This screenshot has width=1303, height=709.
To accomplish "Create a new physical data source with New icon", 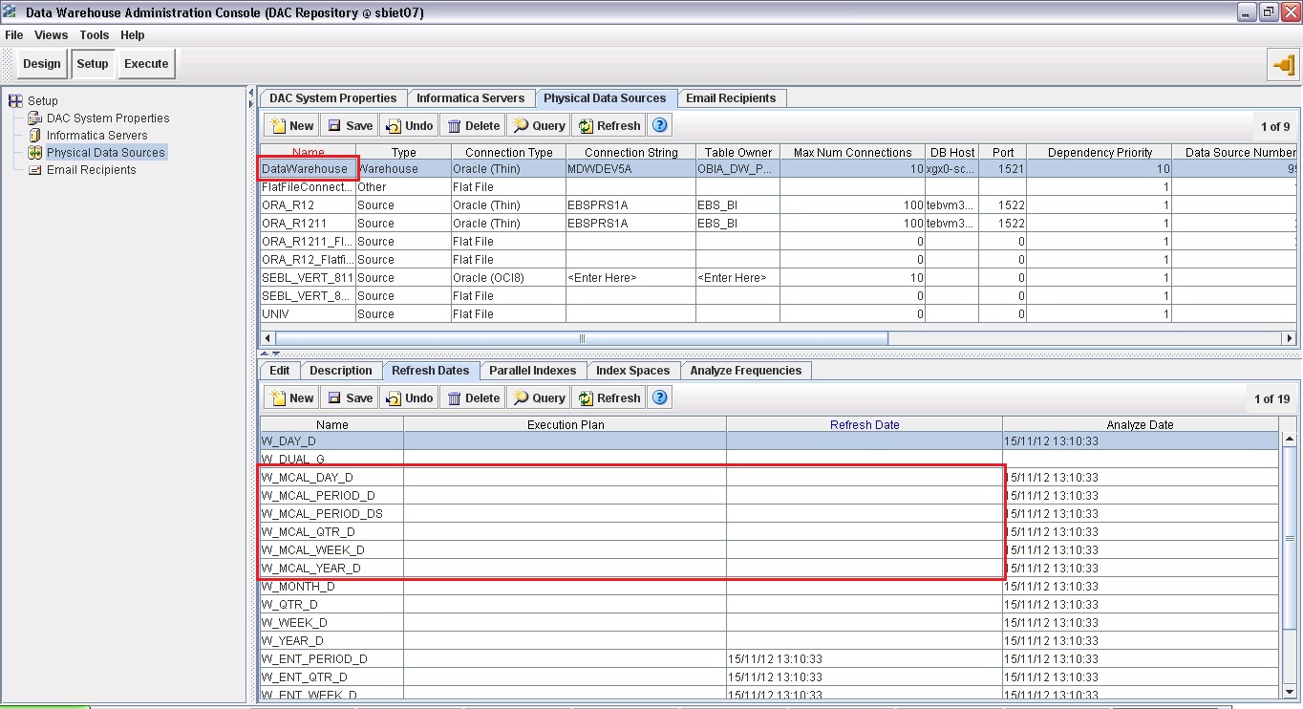I will [290, 124].
